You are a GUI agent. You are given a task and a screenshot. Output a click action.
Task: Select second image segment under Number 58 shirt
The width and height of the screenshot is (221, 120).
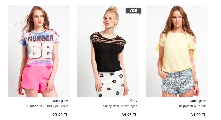tap(31, 98)
